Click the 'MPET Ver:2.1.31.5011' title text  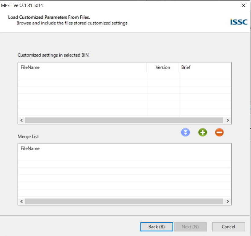pos(22,6)
